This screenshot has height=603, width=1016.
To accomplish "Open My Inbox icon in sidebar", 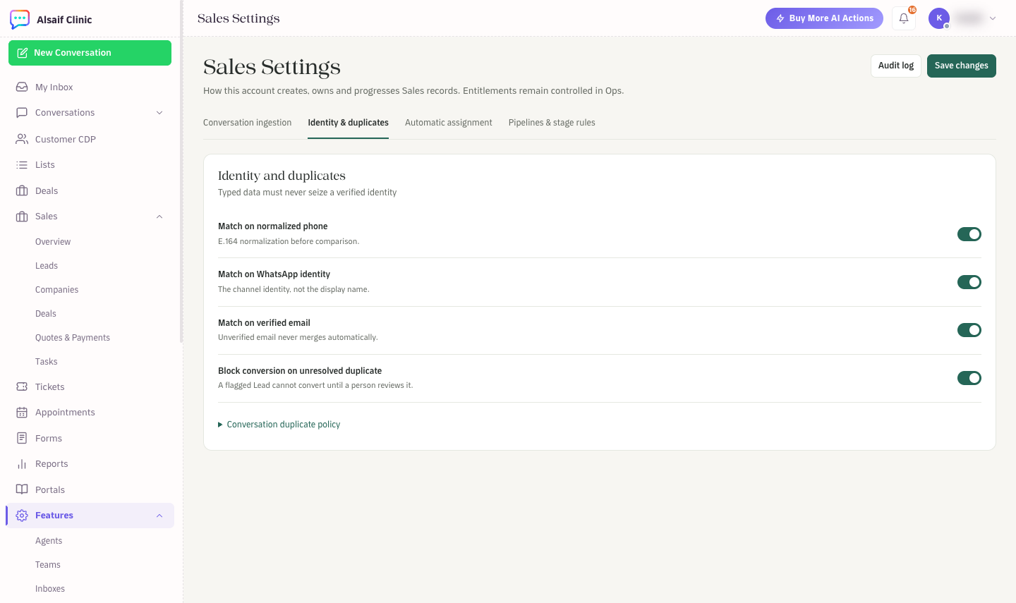I will click(22, 87).
